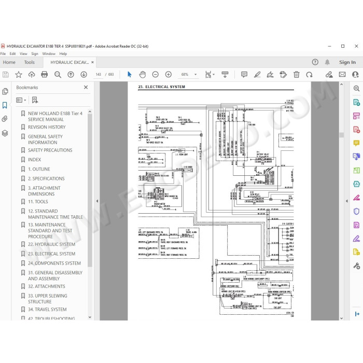This screenshot has width=363, height=363.
Task: Click the upload to cloud icon
Action: click(32, 75)
